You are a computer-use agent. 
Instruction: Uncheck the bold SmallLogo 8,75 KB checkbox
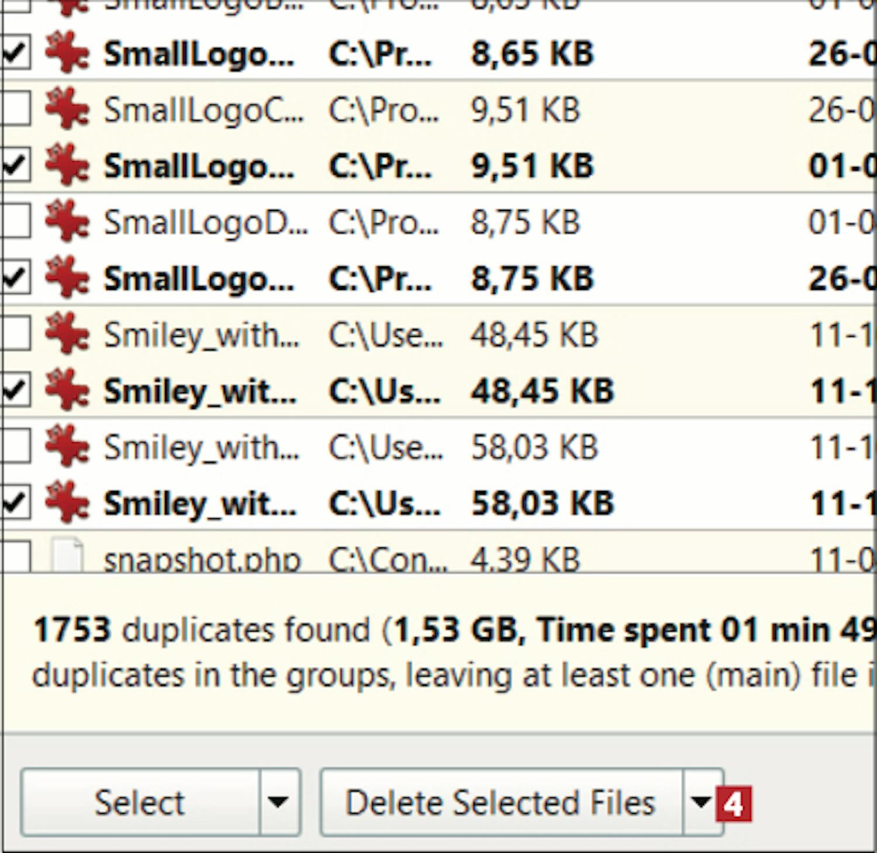(15, 277)
